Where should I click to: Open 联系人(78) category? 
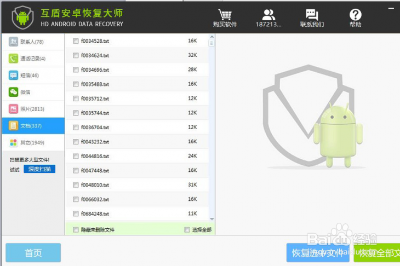click(x=33, y=42)
